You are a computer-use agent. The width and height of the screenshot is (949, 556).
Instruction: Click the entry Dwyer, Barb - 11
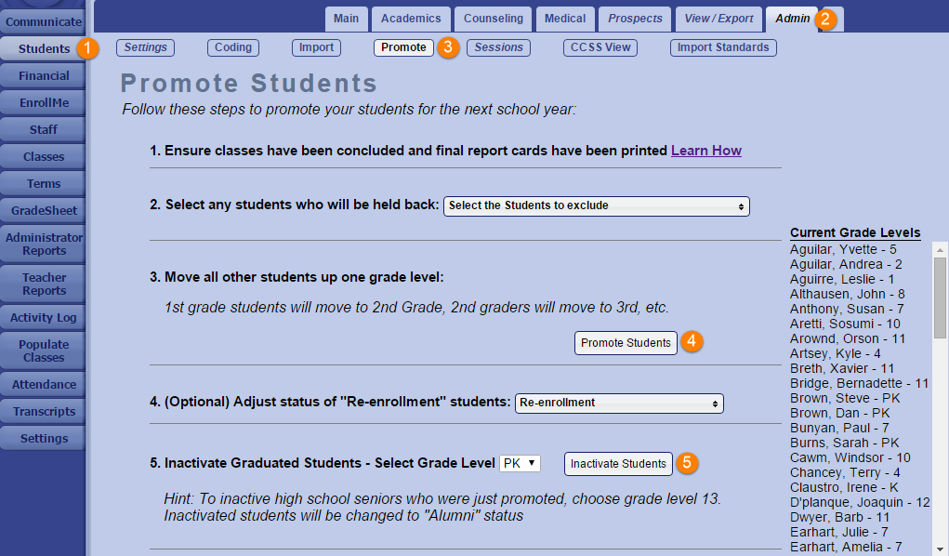pyautogui.click(x=839, y=517)
